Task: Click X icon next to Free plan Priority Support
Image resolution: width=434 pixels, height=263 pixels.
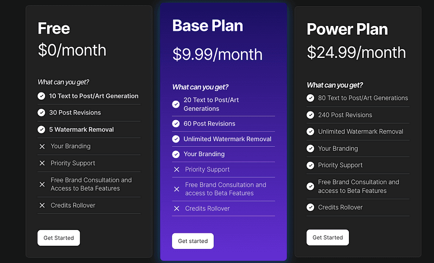Action: (x=42, y=163)
